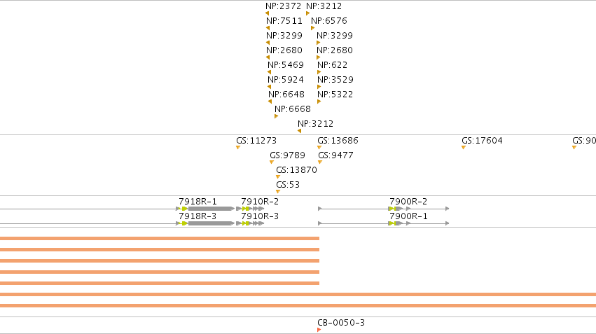This screenshot has width=596, height=334.
Task: Select the GS:17604 feature label
Action: [483, 141]
